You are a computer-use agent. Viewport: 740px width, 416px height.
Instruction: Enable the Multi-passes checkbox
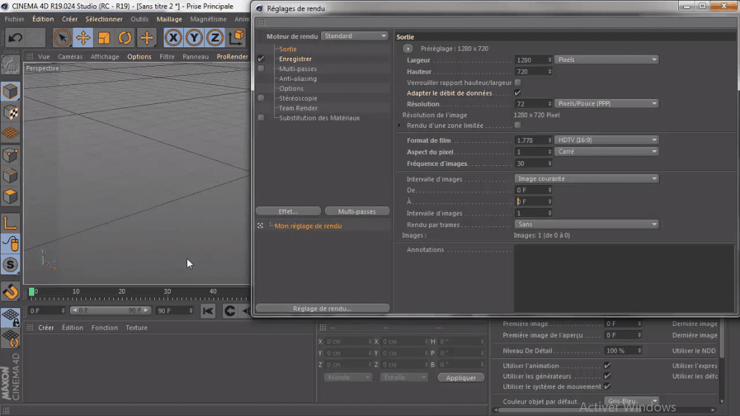click(261, 69)
